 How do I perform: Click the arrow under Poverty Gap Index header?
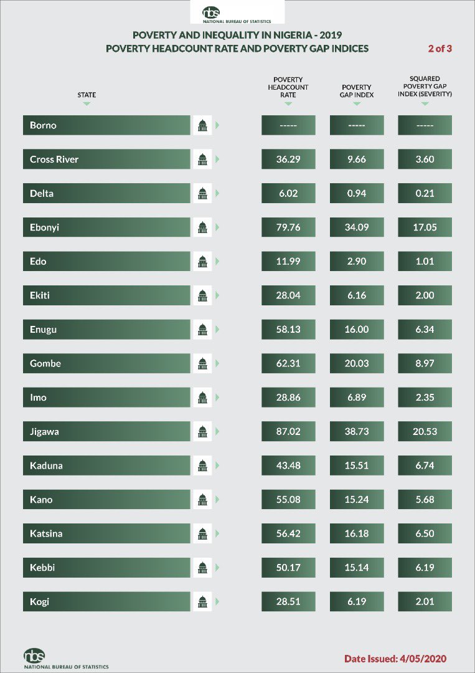pyautogui.click(x=357, y=104)
